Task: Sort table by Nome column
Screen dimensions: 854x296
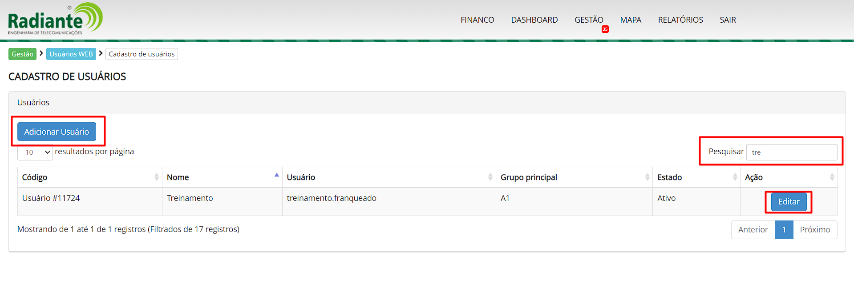Action: pos(222,177)
